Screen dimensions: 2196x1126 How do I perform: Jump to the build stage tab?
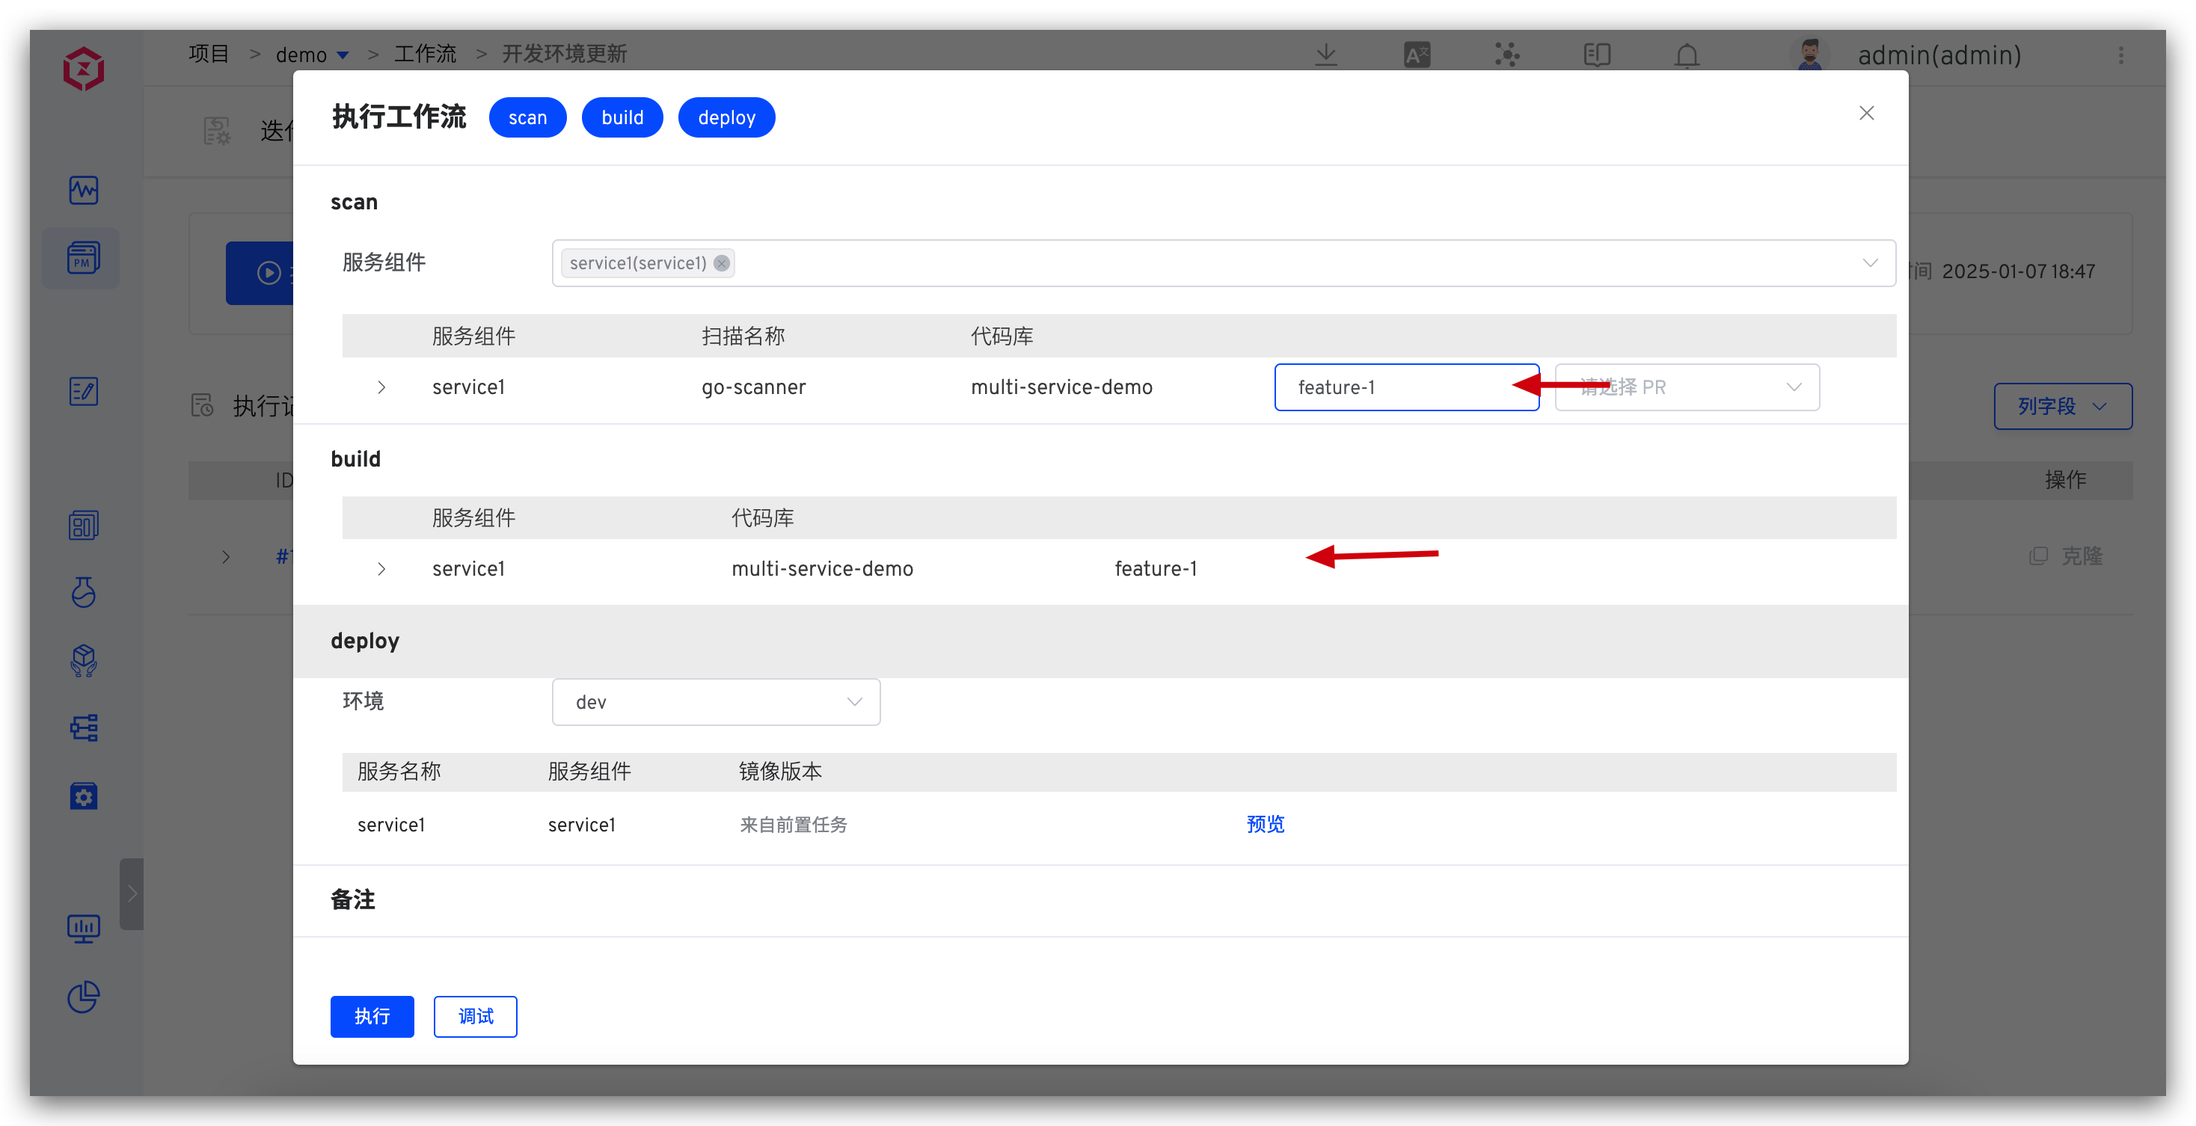pyautogui.click(x=622, y=117)
